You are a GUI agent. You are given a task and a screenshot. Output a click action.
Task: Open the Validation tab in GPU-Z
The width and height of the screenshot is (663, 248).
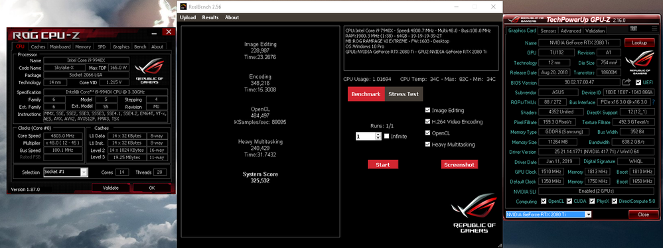point(595,31)
